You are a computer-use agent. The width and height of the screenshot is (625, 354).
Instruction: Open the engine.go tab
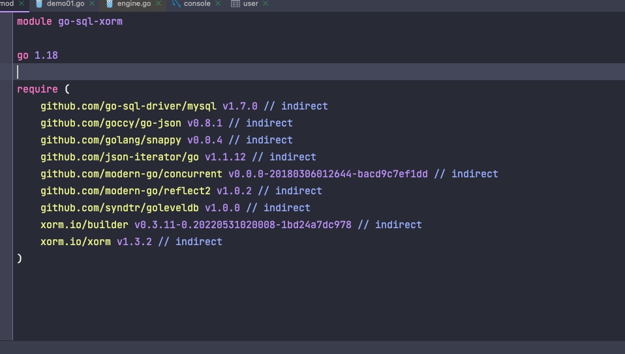coord(134,3)
